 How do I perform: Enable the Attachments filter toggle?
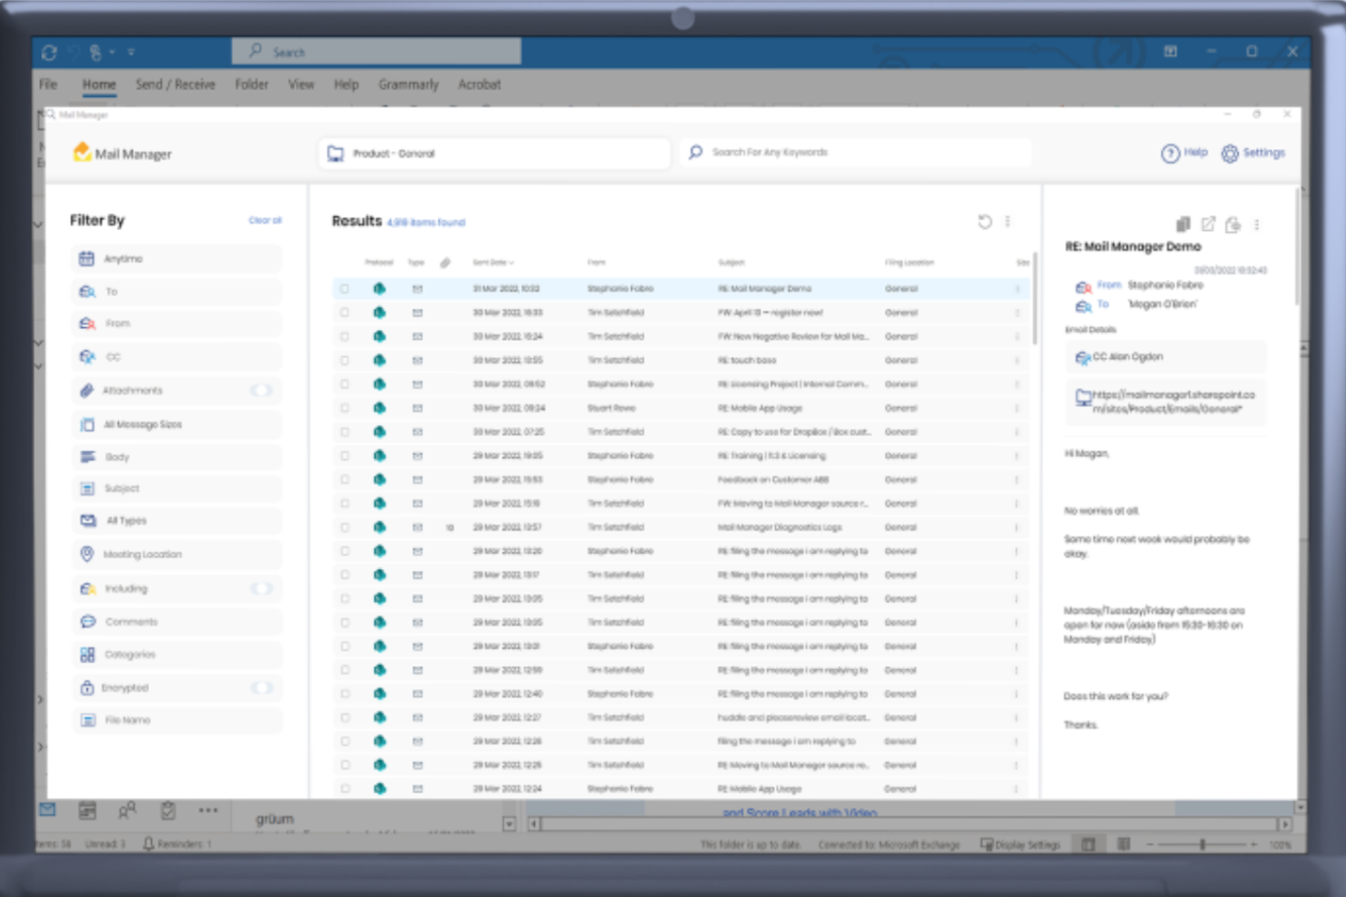(x=264, y=390)
